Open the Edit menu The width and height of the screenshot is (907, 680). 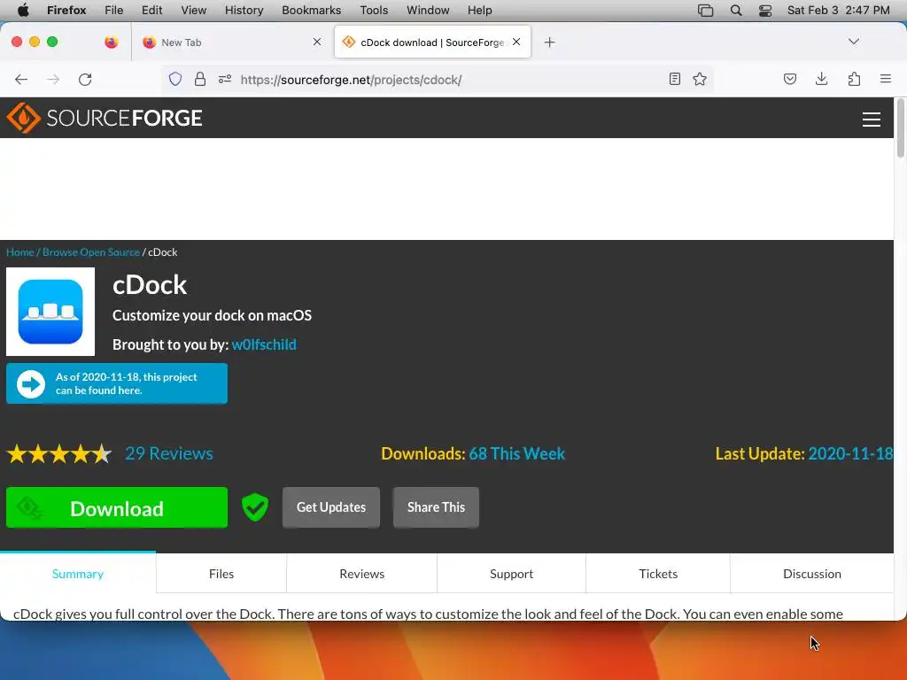151,11
